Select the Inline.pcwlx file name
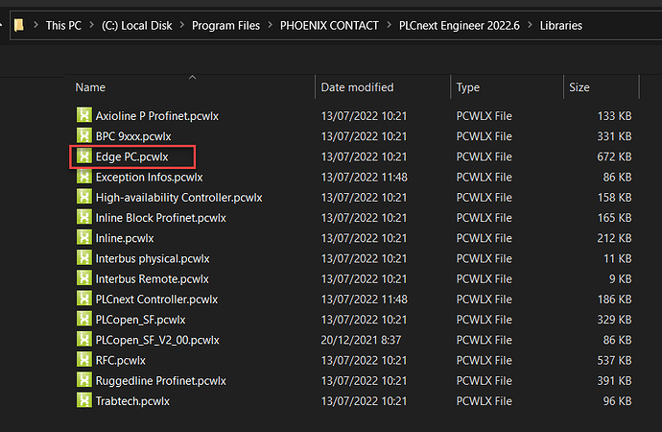The image size is (662, 432). pyautogui.click(x=125, y=238)
